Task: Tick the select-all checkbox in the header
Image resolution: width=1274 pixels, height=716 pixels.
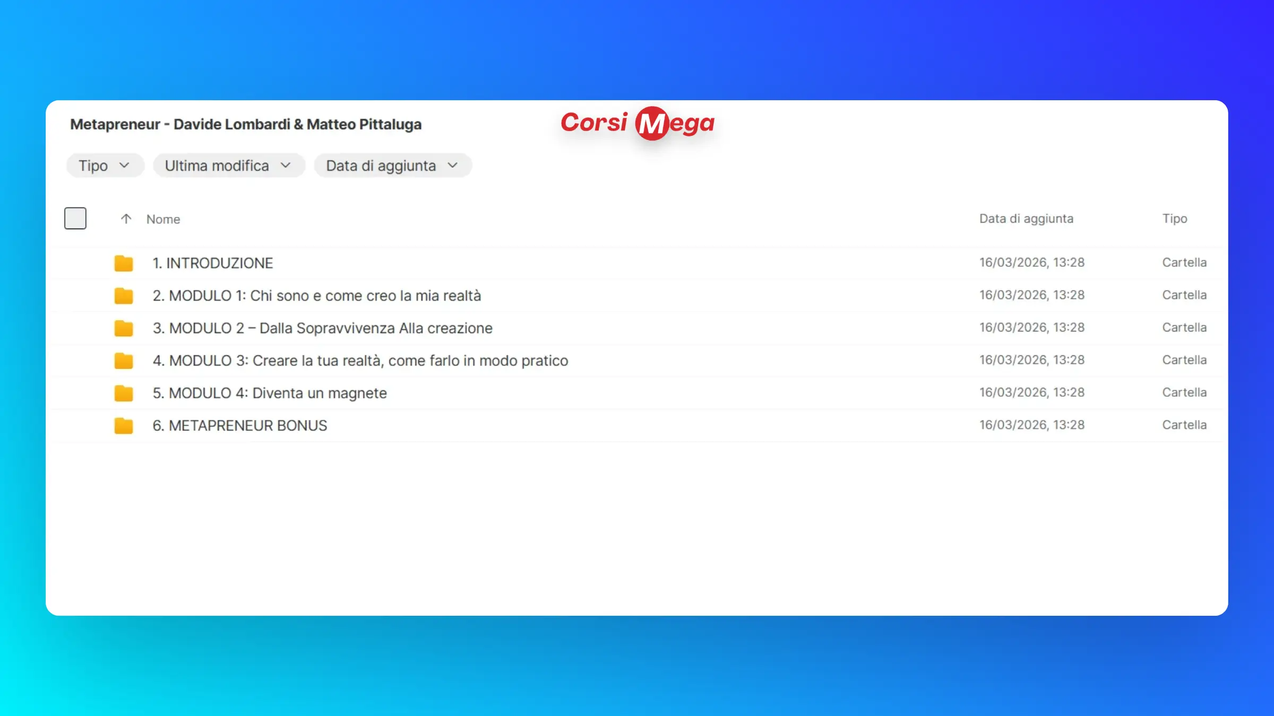Action: (x=75, y=219)
